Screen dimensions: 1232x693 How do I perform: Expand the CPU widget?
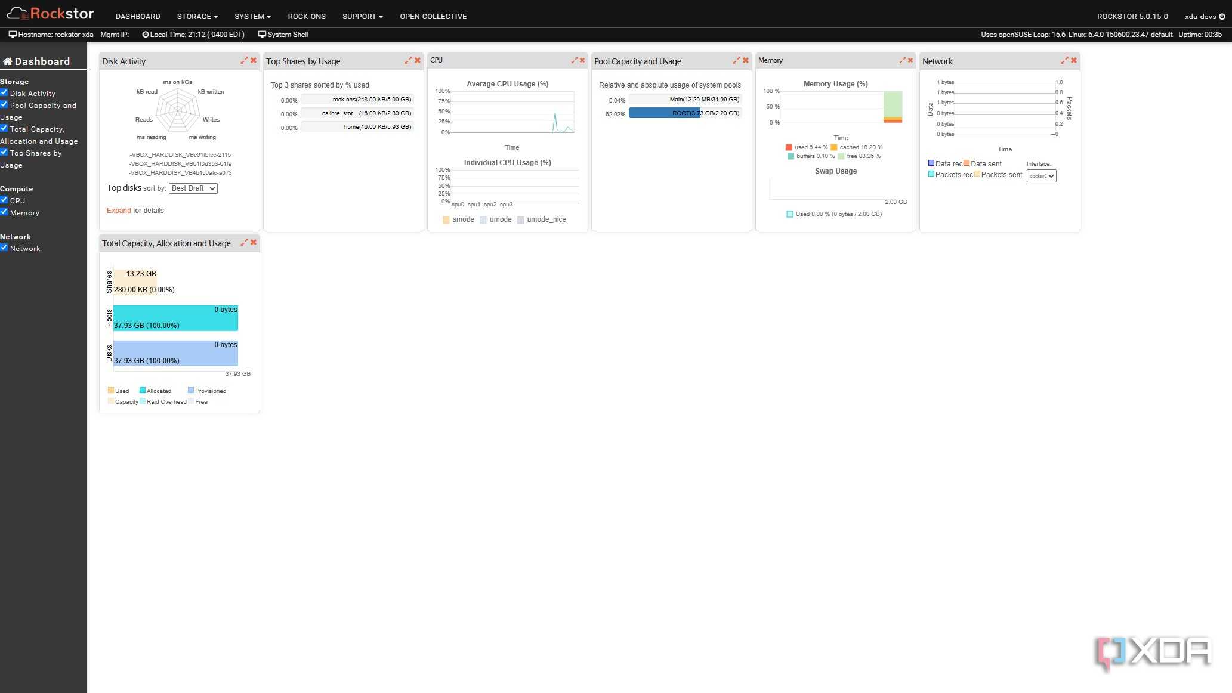(575, 60)
